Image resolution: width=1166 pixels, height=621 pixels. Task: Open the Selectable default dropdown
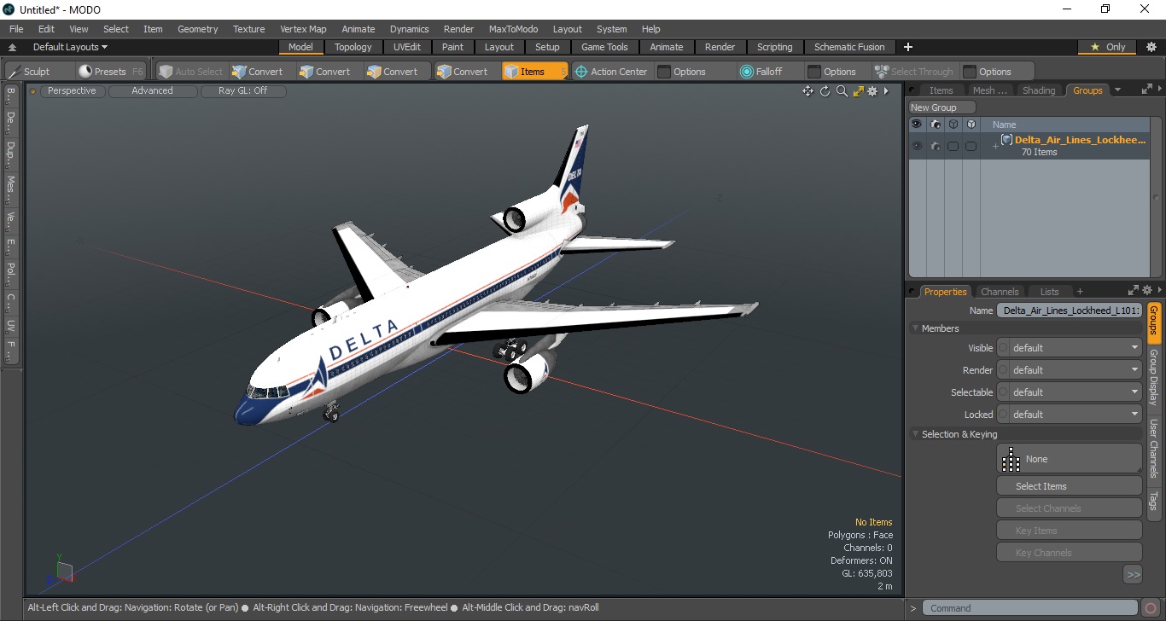click(x=1076, y=392)
